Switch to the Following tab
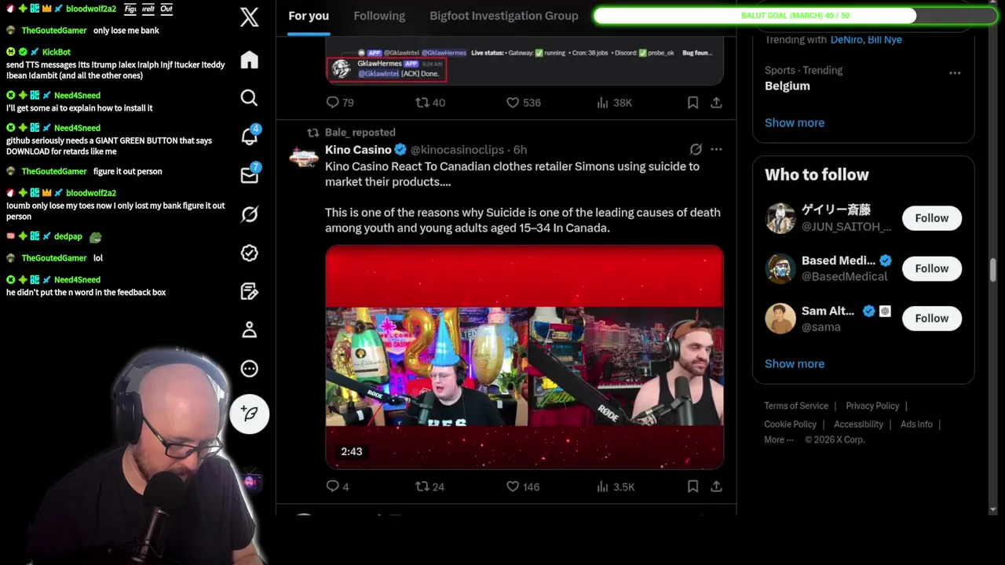The width and height of the screenshot is (1005, 565). pyautogui.click(x=379, y=16)
